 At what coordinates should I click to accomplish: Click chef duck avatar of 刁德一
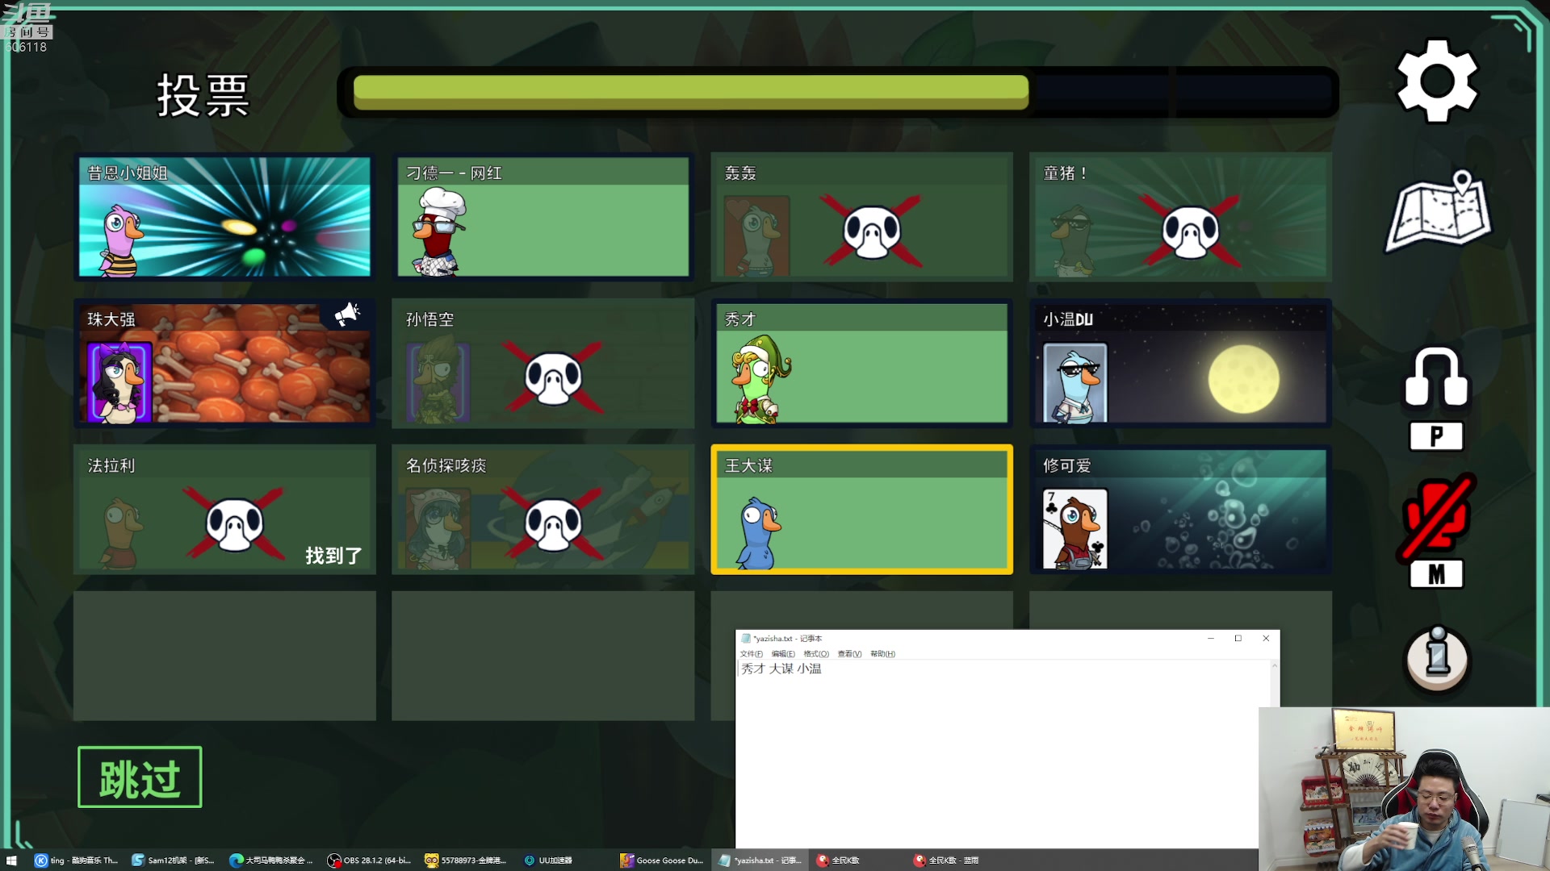[438, 231]
